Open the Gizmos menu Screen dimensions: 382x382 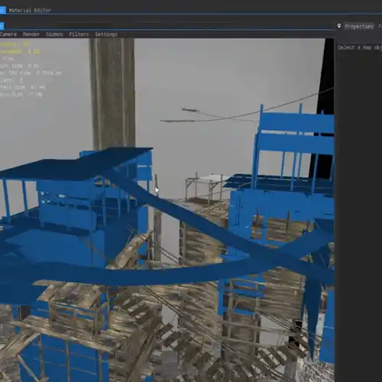click(54, 34)
